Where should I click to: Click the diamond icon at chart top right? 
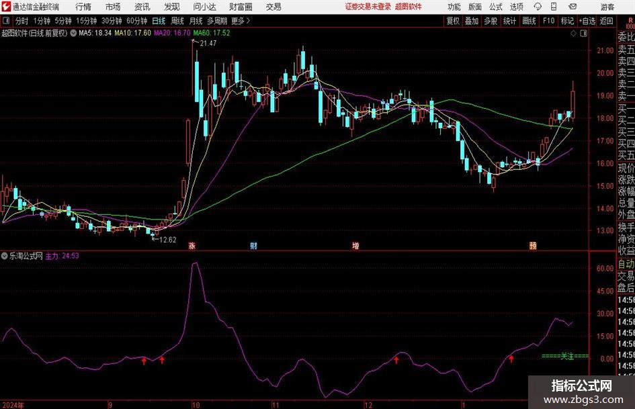coord(573,34)
